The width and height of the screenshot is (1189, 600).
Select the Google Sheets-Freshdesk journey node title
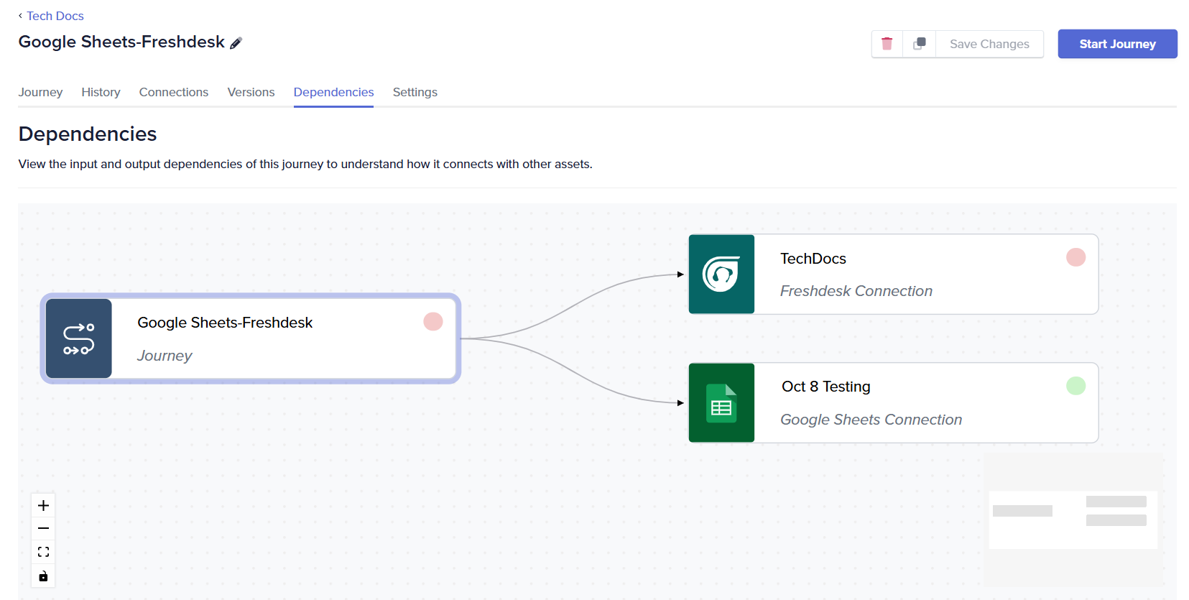(x=225, y=323)
